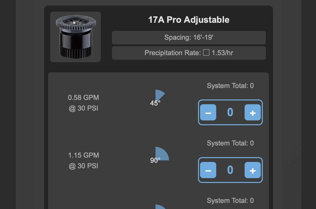The height and width of the screenshot is (209, 316).
Task: Click the 17A Pro Adjustable nozzle image
Action: coord(75,37)
